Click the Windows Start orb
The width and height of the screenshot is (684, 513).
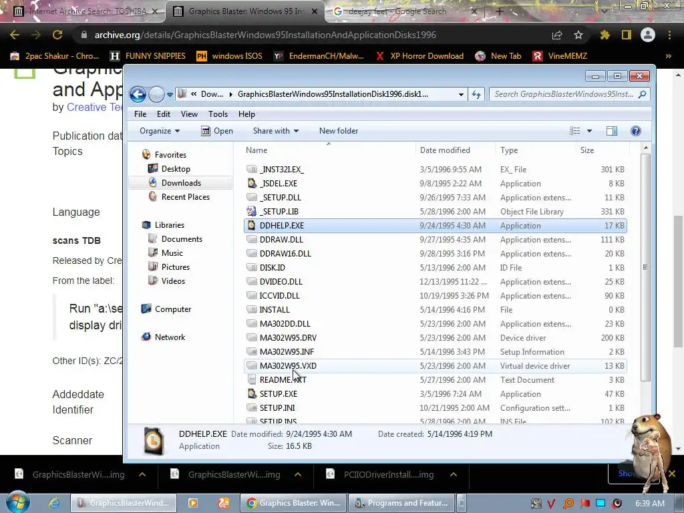point(18,502)
